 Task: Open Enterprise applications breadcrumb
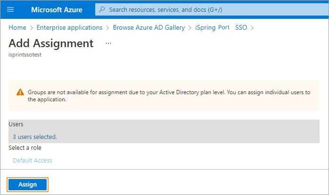click(69, 27)
